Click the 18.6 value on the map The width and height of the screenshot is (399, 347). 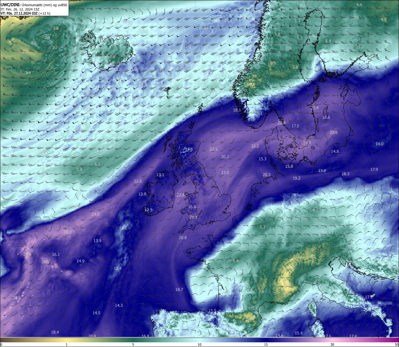(326, 117)
